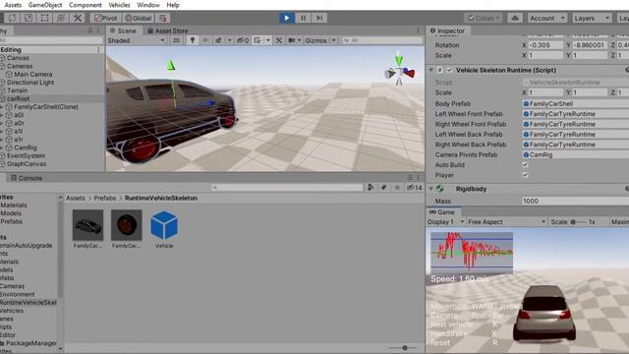Toggle hidden objects count icon
The width and height of the screenshot is (629, 354).
tap(243, 40)
